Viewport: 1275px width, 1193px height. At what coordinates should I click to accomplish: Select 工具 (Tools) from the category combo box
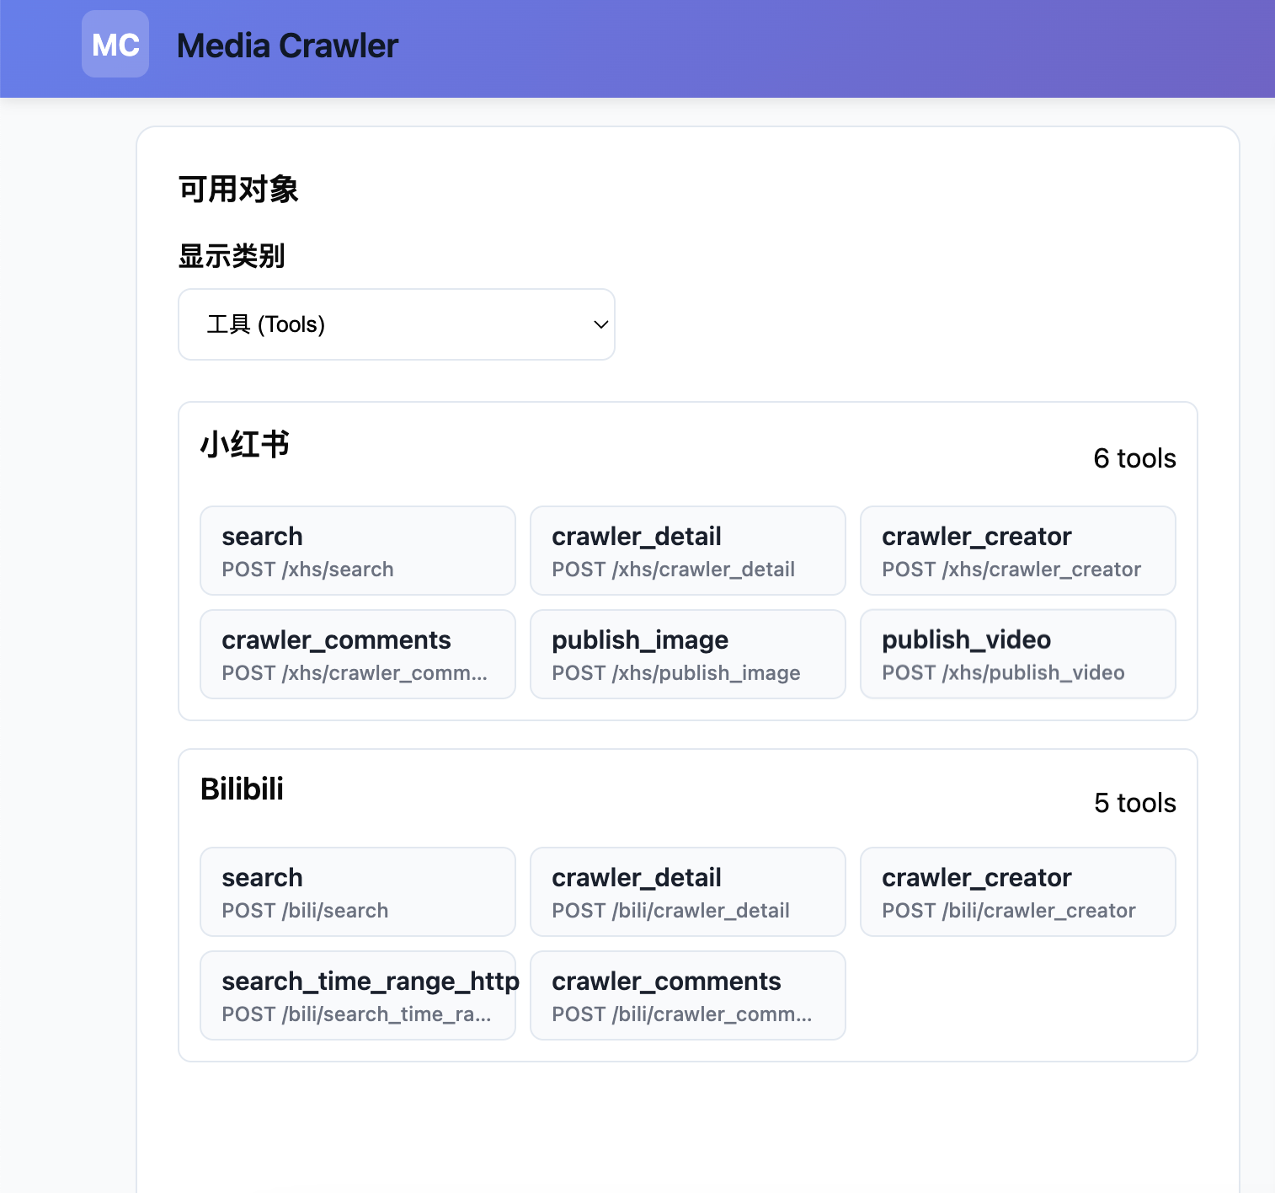coord(396,324)
